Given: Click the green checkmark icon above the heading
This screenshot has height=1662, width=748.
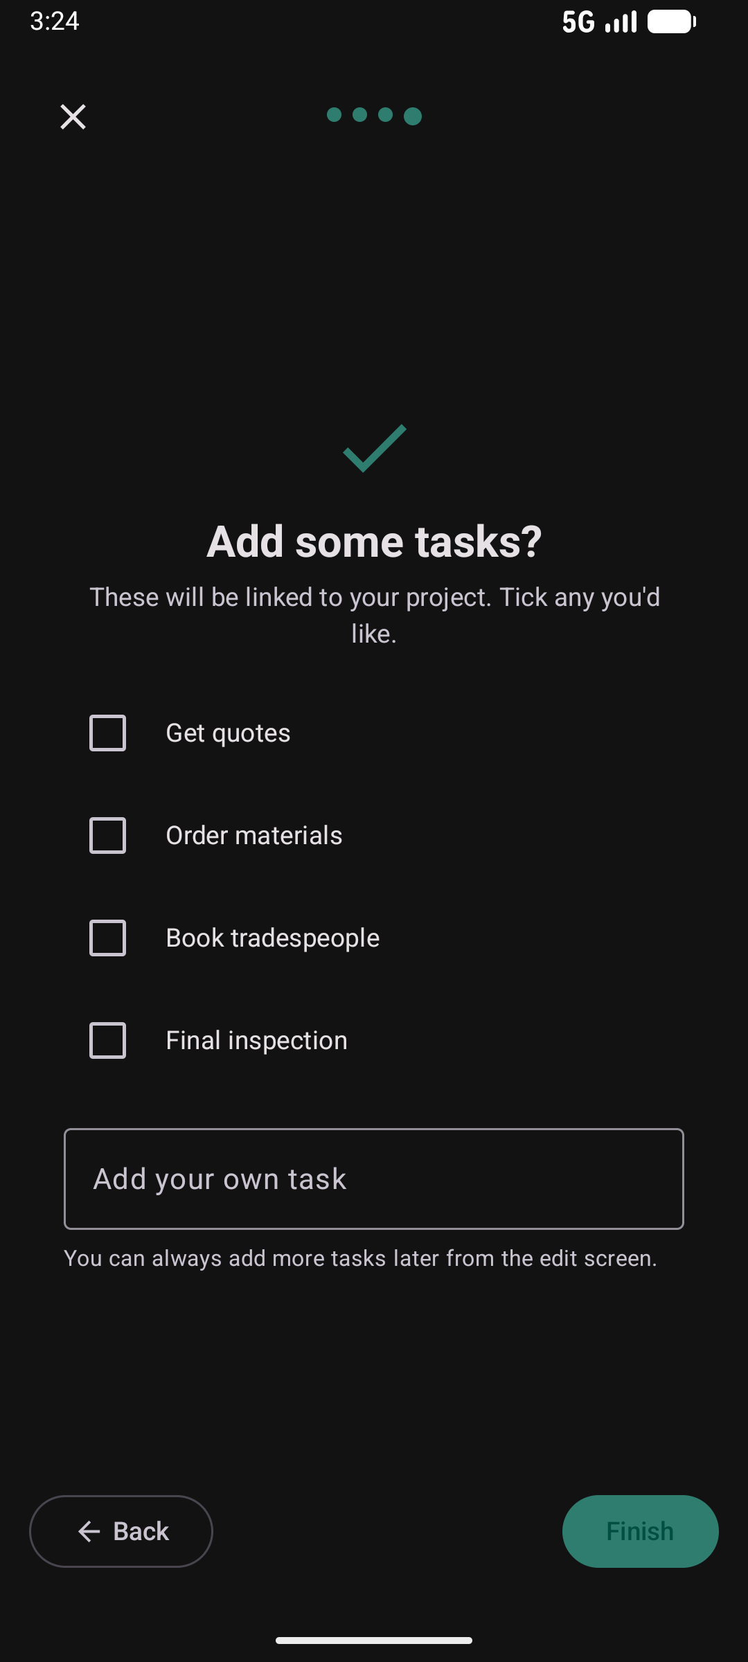Looking at the screenshot, I should [373, 450].
